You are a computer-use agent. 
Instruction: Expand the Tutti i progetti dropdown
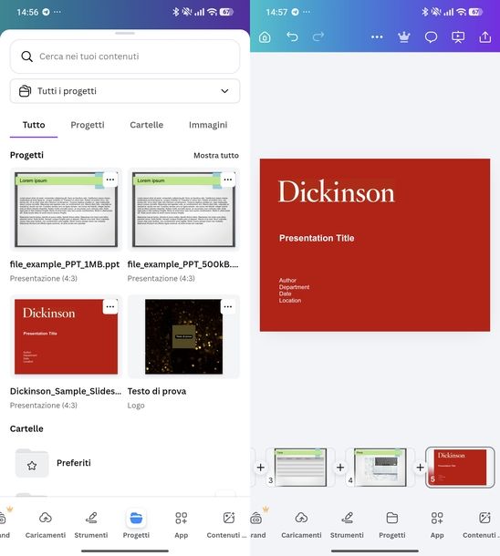pyautogui.click(x=125, y=91)
